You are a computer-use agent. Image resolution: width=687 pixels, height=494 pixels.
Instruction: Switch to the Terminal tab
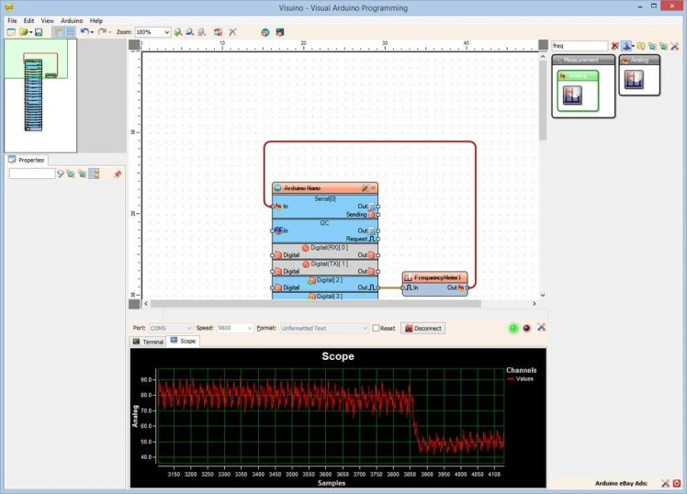148,342
